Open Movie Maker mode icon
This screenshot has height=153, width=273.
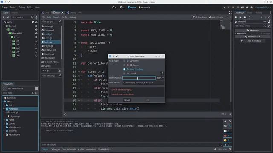tap(252, 8)
